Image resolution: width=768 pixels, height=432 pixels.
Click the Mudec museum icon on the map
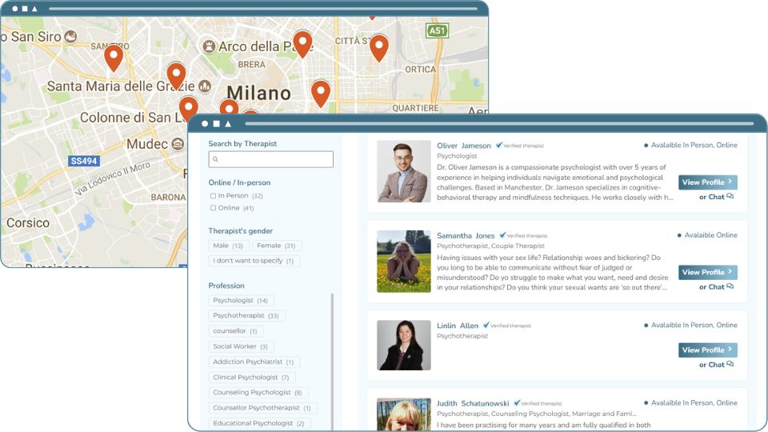[178, 144]
